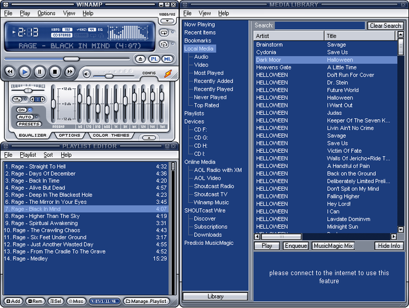The image size is (409, 308).
Task: Open Media Library View menu
Action: coord(205,13)
